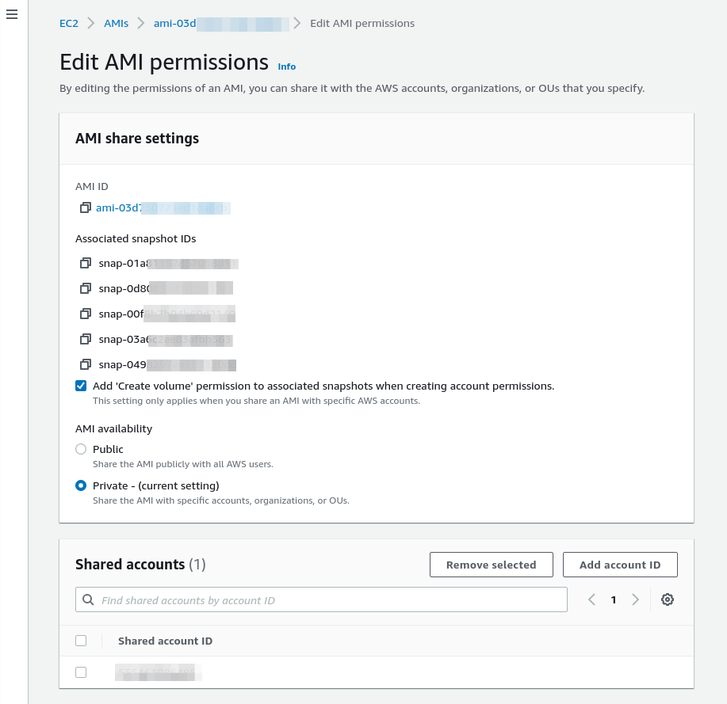Go to previous page of shared accounts
Image resolution: width=727 pixels, height=704 pixels.
click(x=591, y=599)
